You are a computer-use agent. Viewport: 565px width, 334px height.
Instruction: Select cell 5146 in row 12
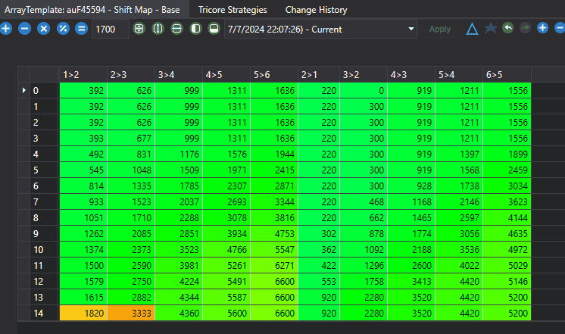[x=507, y=282]
